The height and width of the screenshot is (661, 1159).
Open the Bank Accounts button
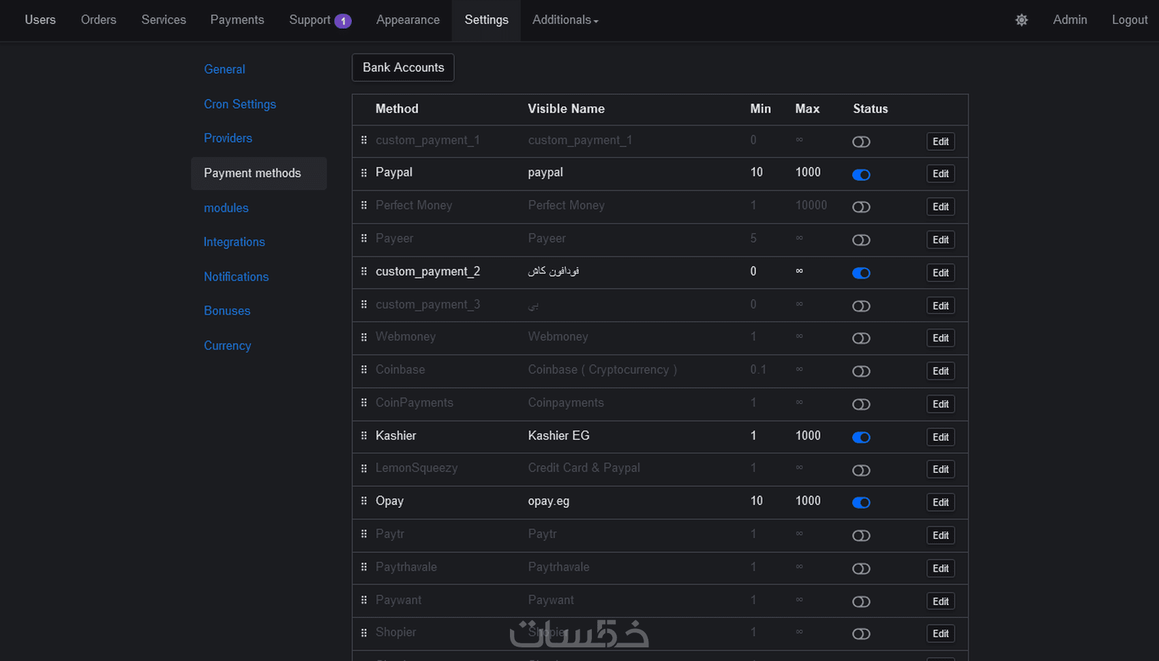click(403, 67)
